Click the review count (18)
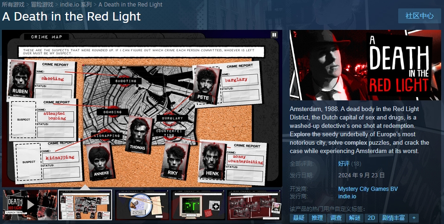The width and height of the screenshot is (444, 224). pos(356,163)
